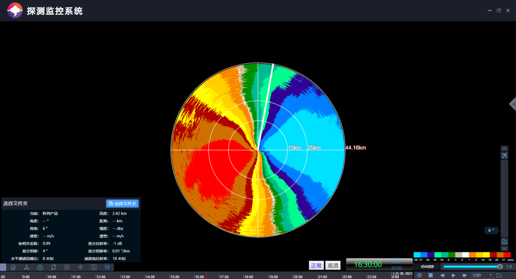Click the red record dot icon
The height and width of the screenshot is (279, 516).
(67, 267)
